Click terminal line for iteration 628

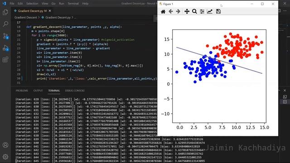tap(86, 99)
